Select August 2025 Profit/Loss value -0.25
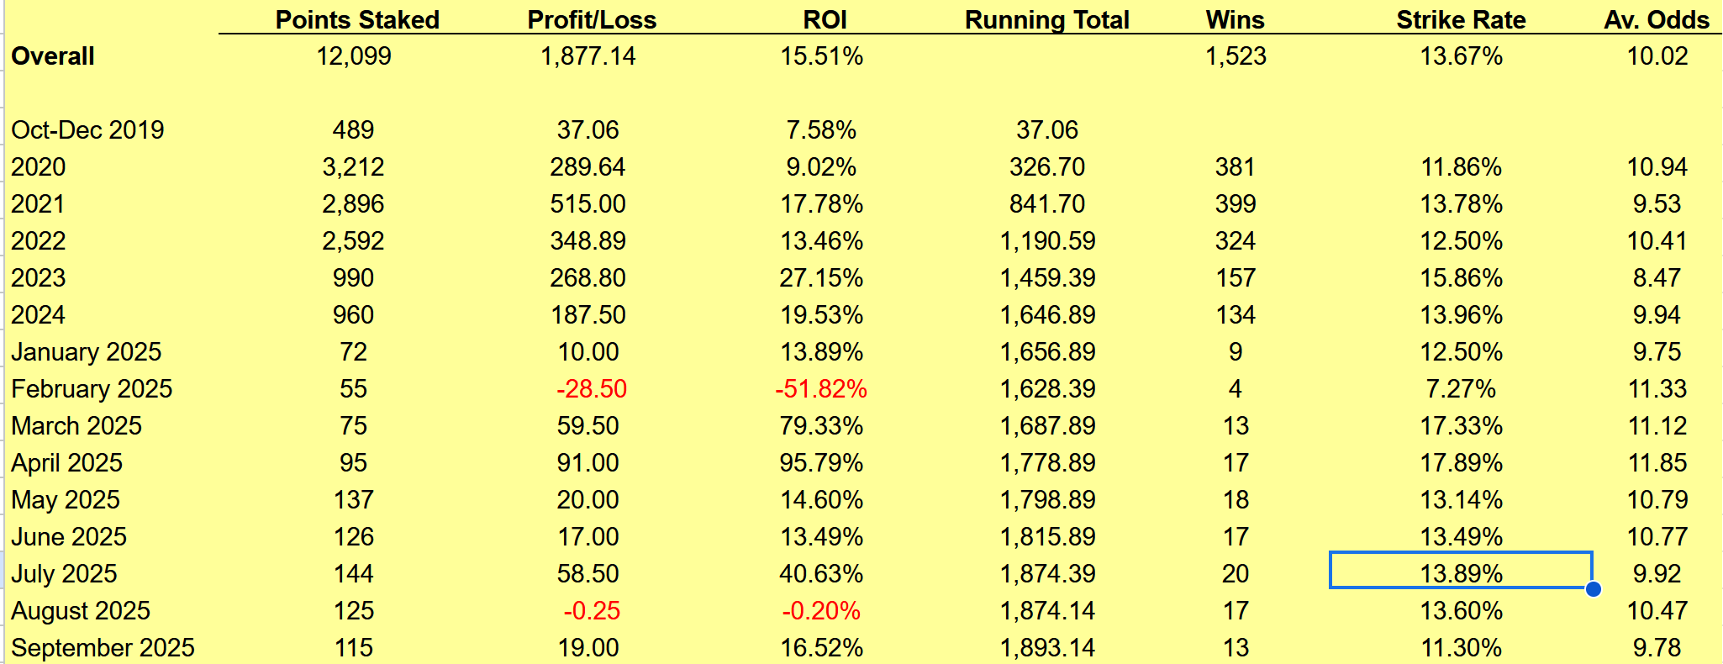The height and width of the screenshot is (664, 1723). point(592,610)
